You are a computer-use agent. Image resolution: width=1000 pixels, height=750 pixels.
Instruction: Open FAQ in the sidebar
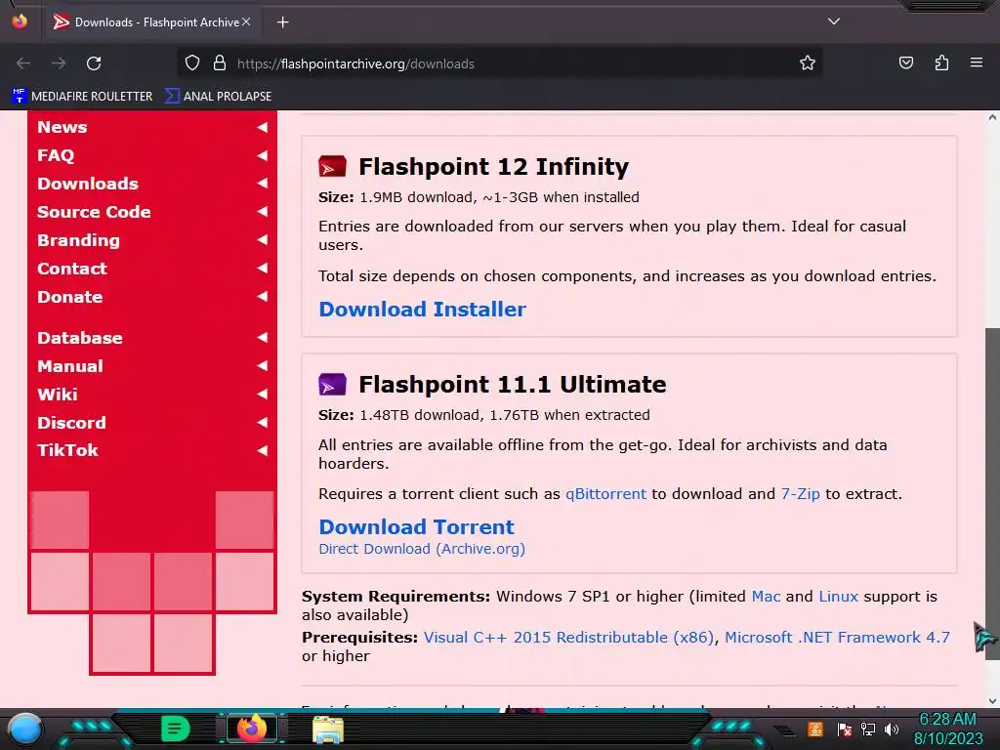tap(56, 155)
